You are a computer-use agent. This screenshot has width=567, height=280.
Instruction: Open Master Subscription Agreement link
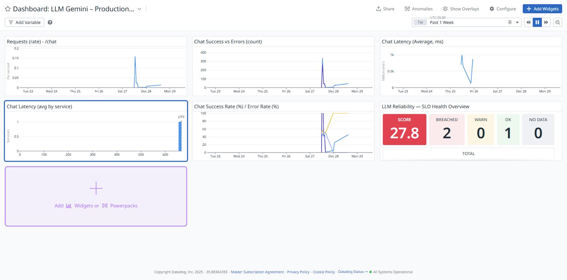coord(257,272)
